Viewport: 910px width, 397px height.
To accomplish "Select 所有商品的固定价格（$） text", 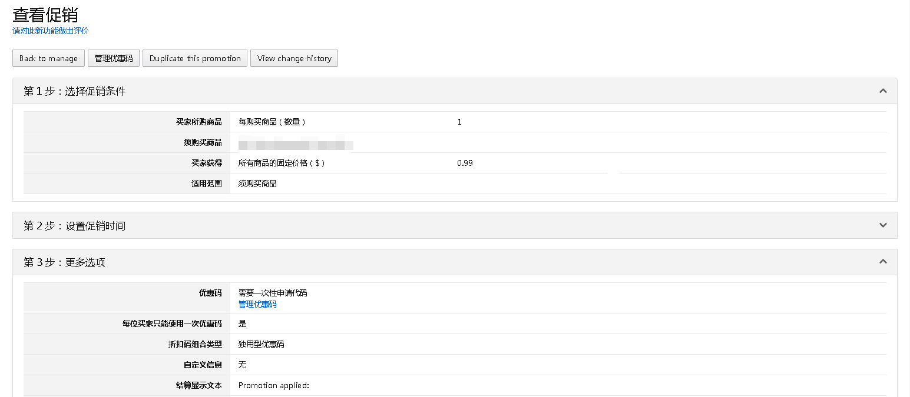I will click(282, 163).
